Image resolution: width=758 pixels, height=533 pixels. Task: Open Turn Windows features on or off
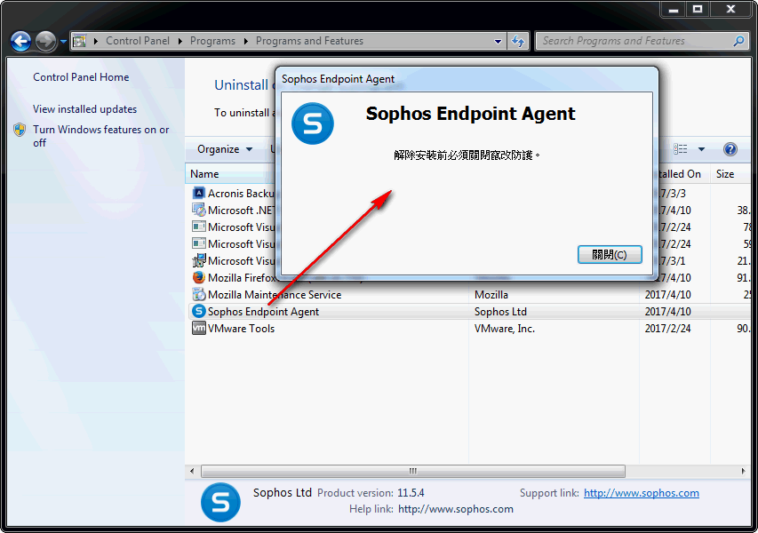[101, 136]
